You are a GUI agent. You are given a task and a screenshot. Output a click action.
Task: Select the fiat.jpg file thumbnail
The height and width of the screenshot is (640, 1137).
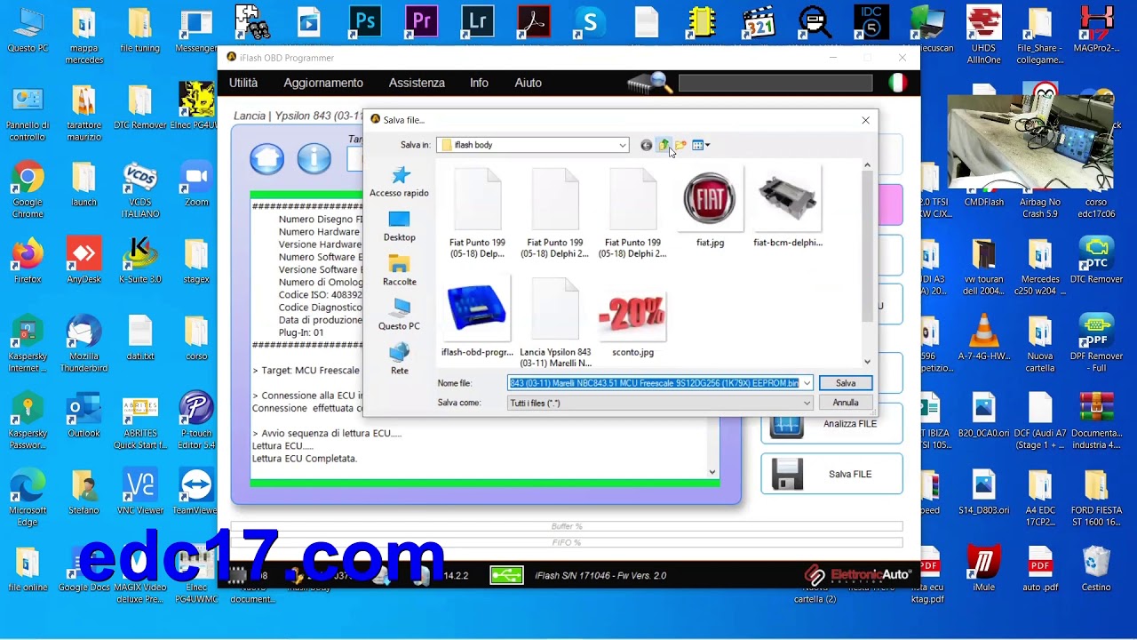point(710,208)
